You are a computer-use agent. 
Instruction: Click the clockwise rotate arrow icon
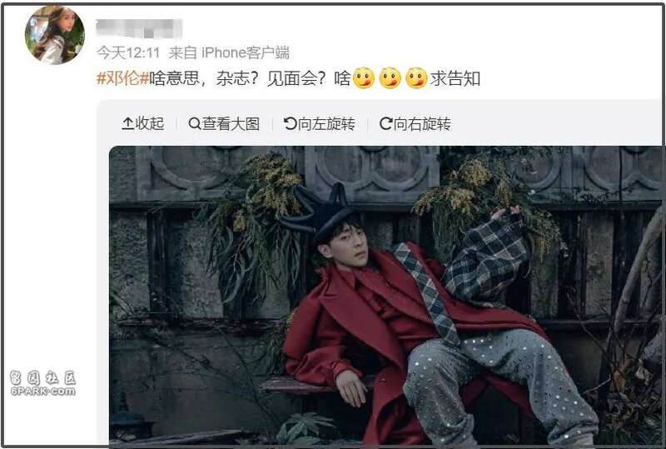[385, 124]
